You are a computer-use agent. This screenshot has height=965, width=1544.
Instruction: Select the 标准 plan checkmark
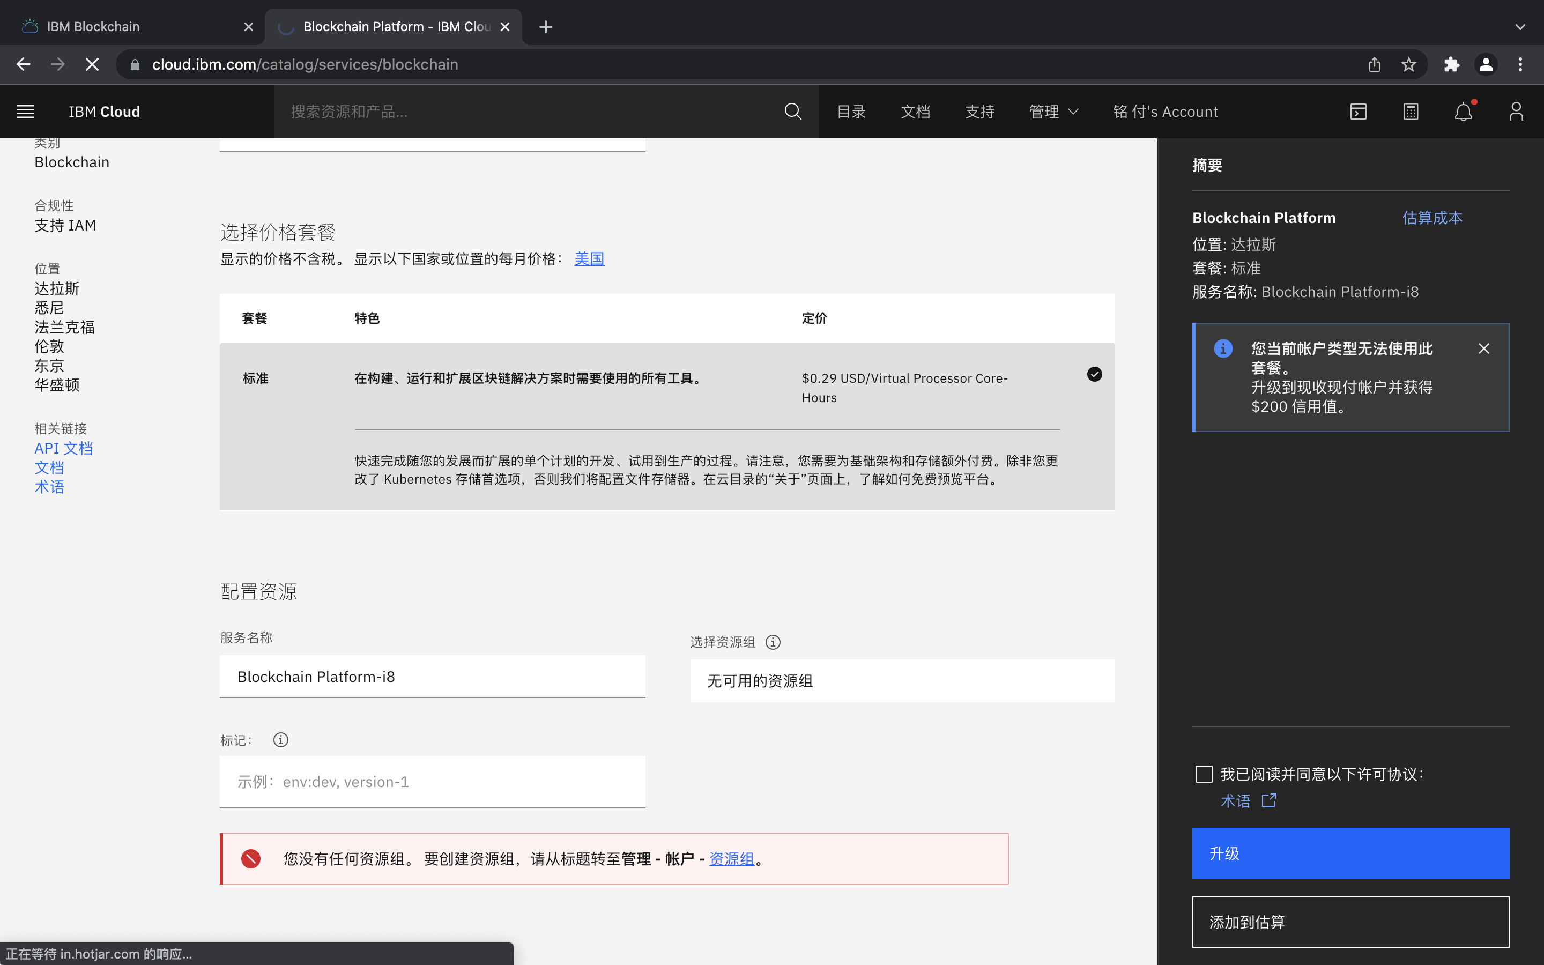tap(1094, 375)
